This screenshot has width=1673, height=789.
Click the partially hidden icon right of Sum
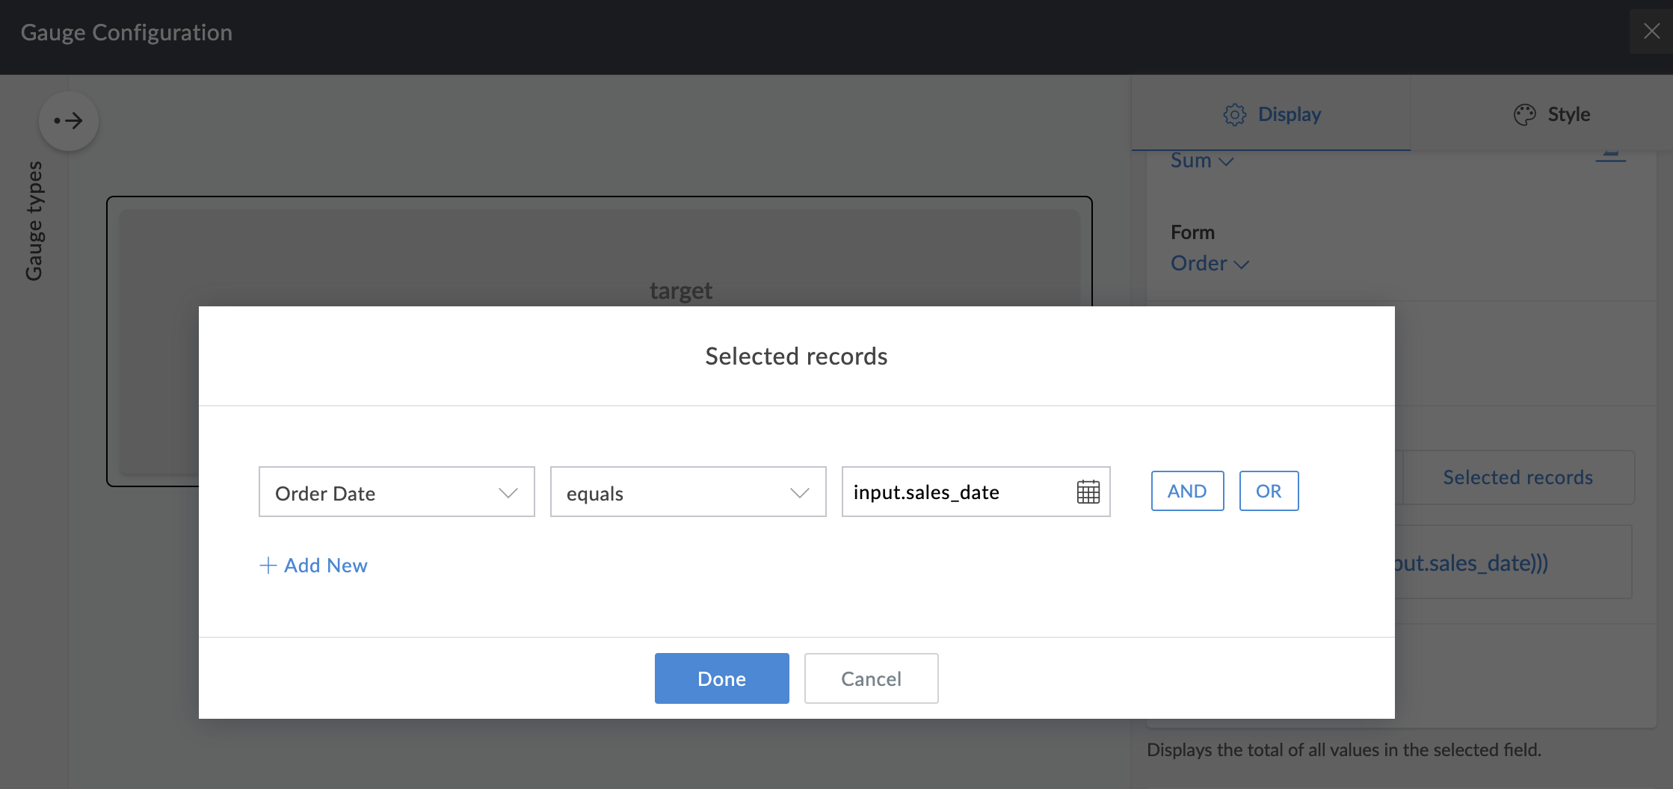pyautogui.click(x=1610, y=156)
